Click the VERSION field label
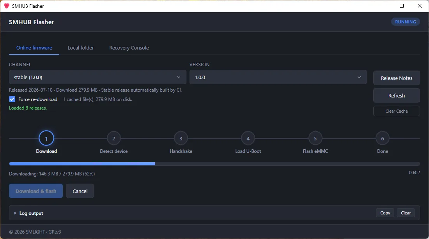The width and height of the screenshot is (429, 239). pos(199,65)
